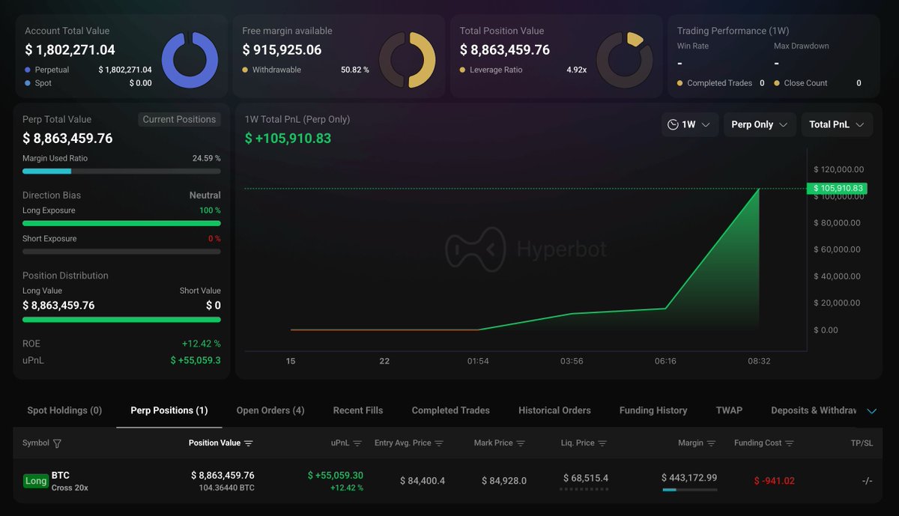Click the Liq. Price sort icon
The height and width of the screenshot is (516, 899).
point(604,443)
